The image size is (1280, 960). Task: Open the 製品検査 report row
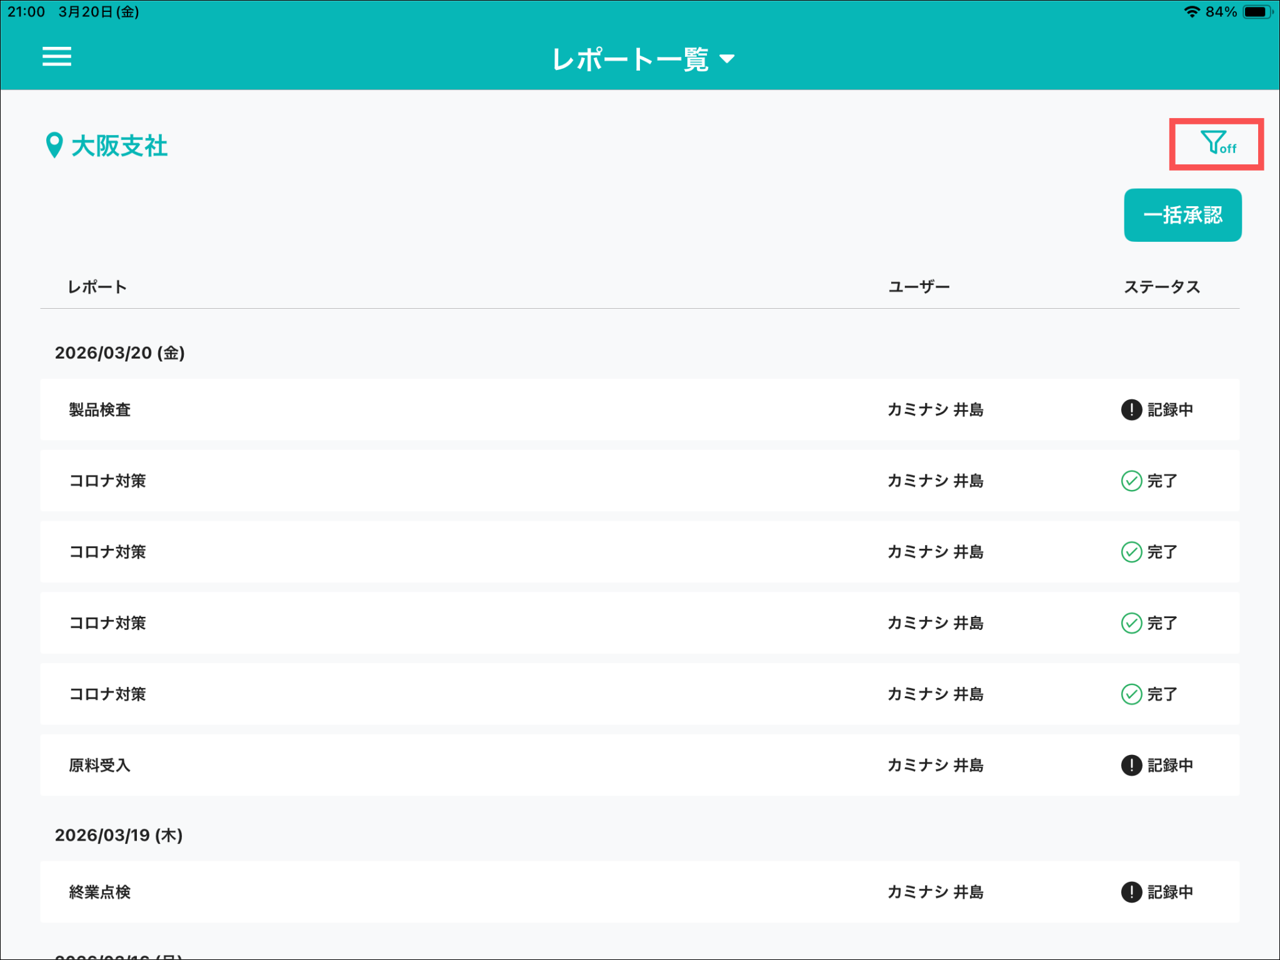pos(100,410)
